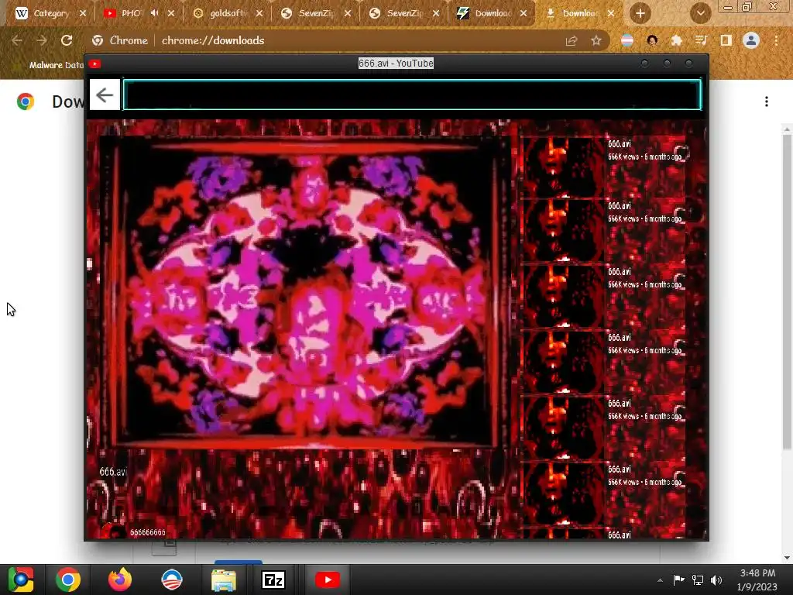Open the tab search dropdown arrow
The width and height of the screenshot is (793, 595).
click(701, 13)
